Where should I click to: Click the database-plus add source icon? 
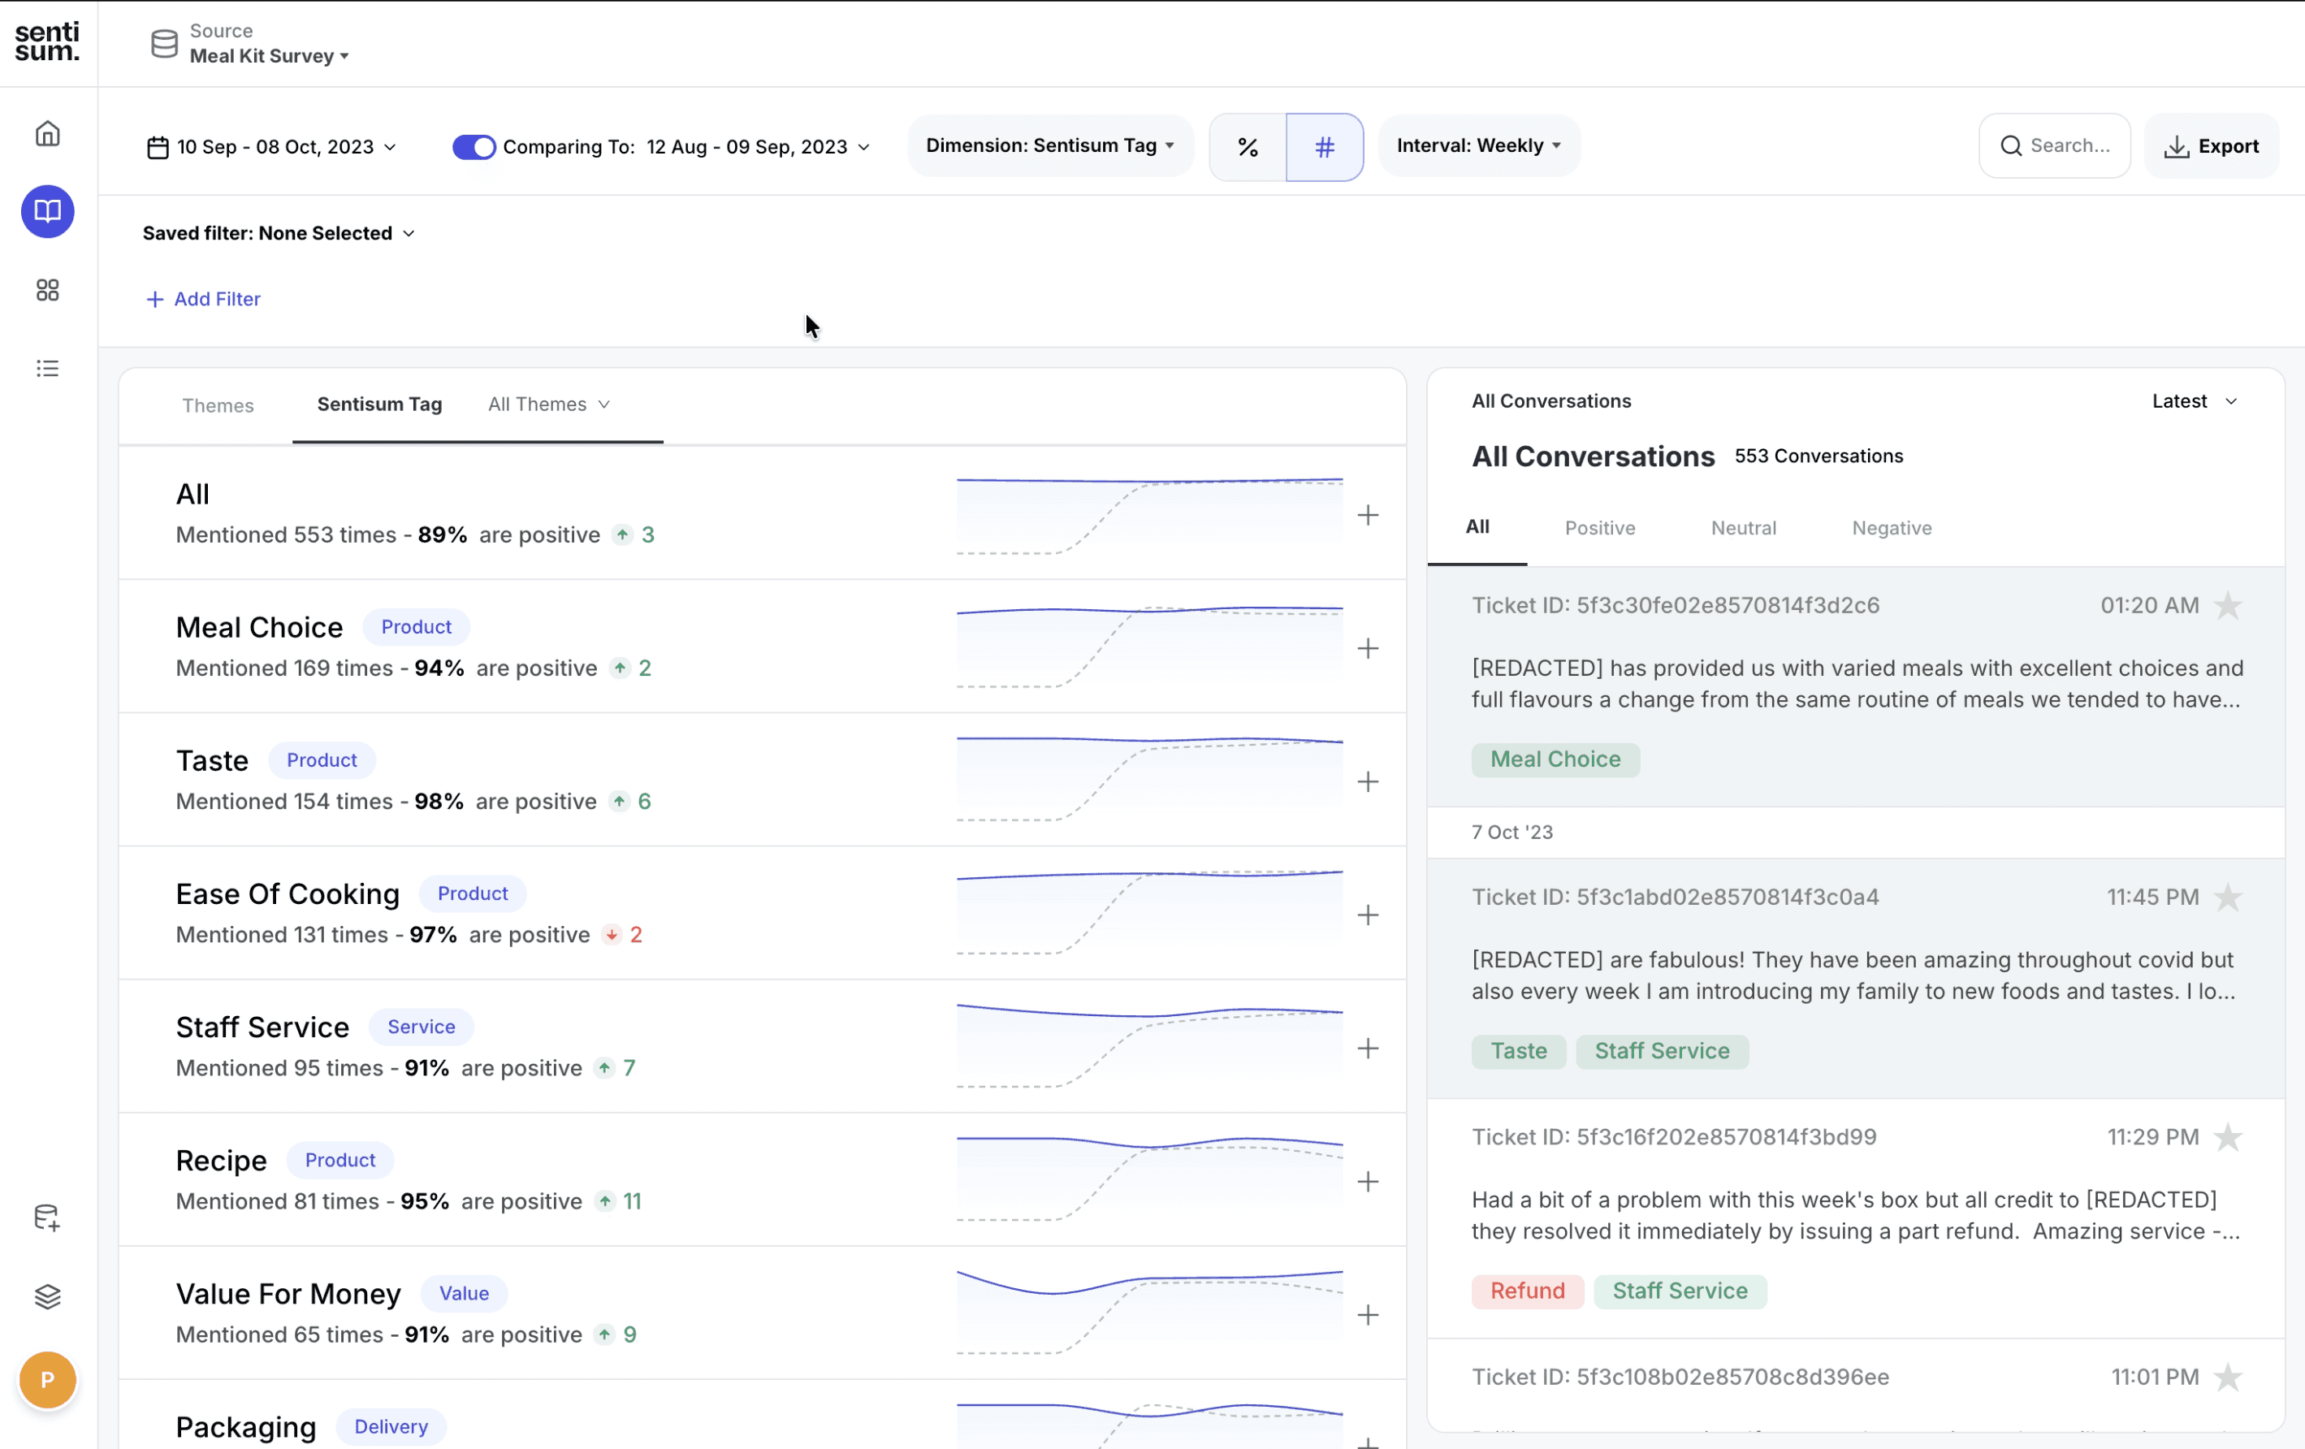[x=47, y=1218]
